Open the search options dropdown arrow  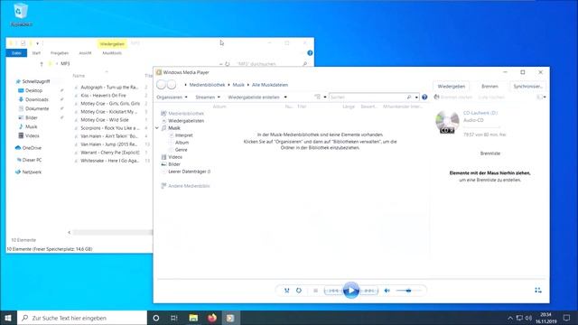click(416, 97)
